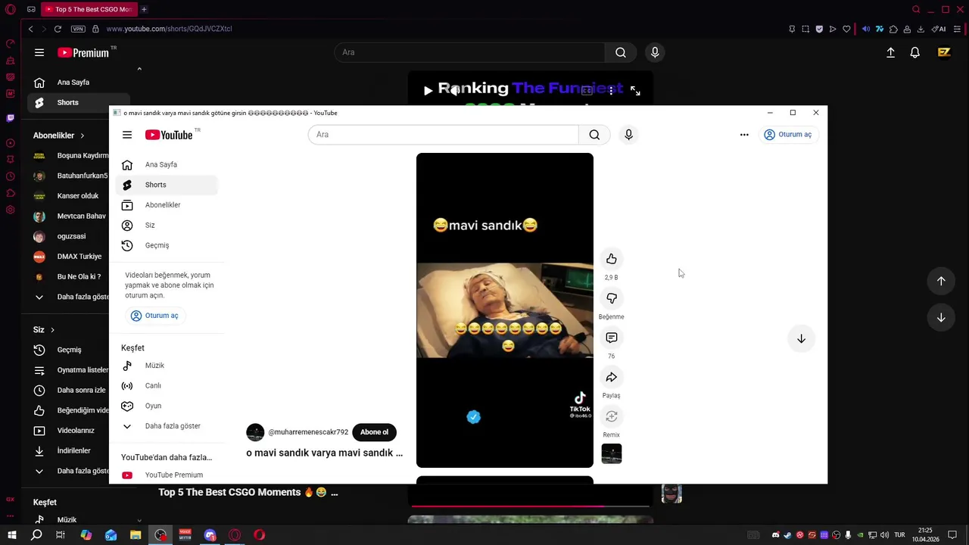969x545 pixels.
Task: Open Müzik under Keşfet in popup
Action: [x=167, y=366]
